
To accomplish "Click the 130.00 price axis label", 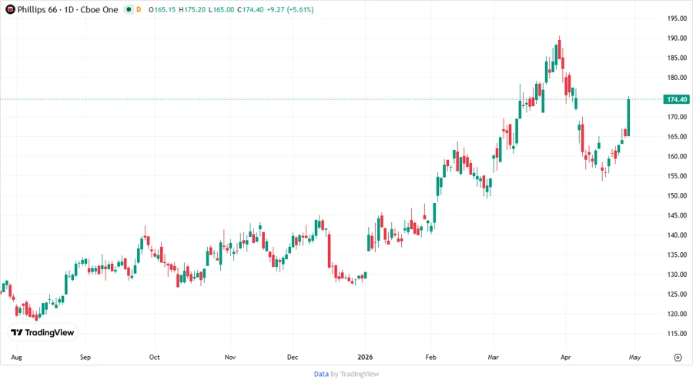I will click(677, 274).
